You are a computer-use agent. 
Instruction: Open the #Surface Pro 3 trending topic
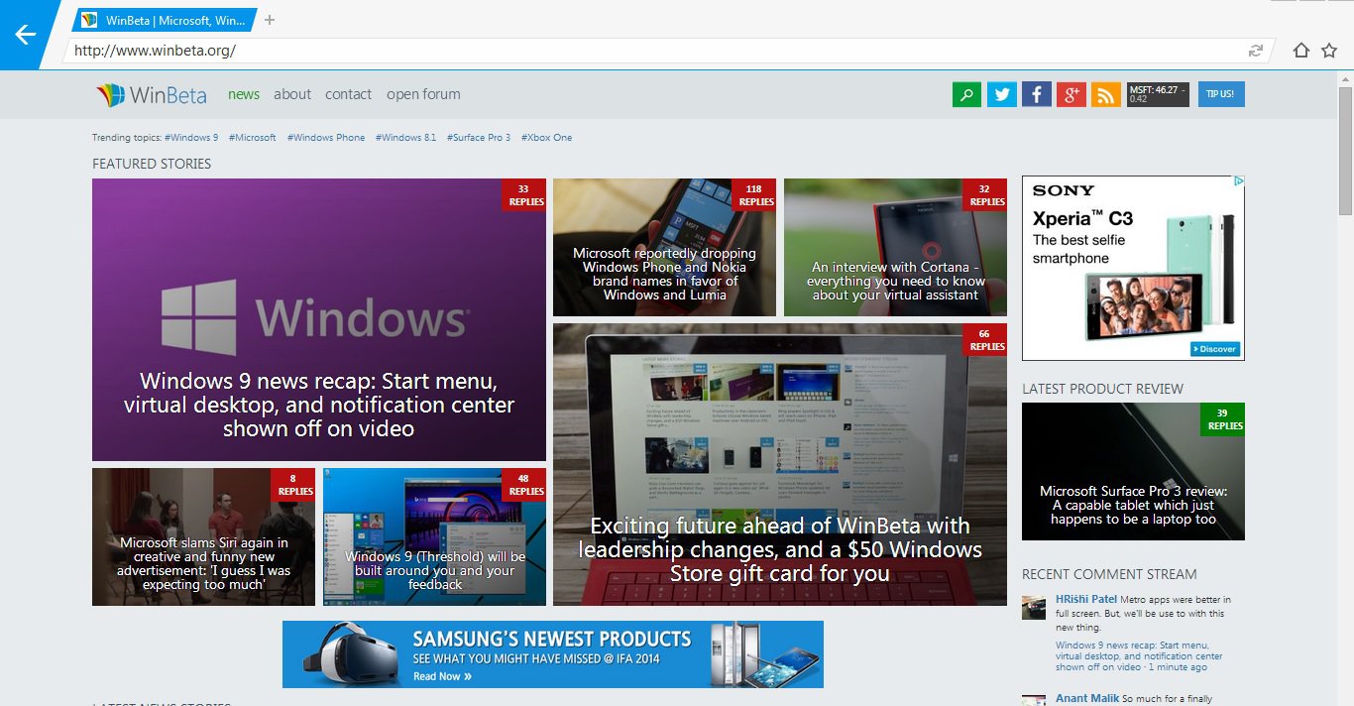pos(479,138)
